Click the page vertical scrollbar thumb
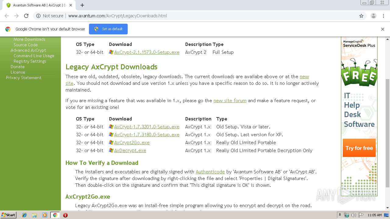The image size is (390, 219). pyautogui.click(x=387, y=133)
